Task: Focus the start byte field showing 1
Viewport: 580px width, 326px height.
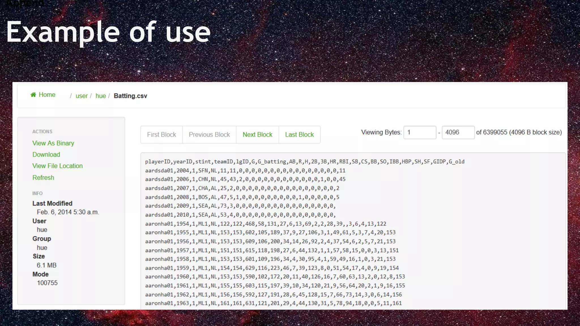Action: pos(420,132)
